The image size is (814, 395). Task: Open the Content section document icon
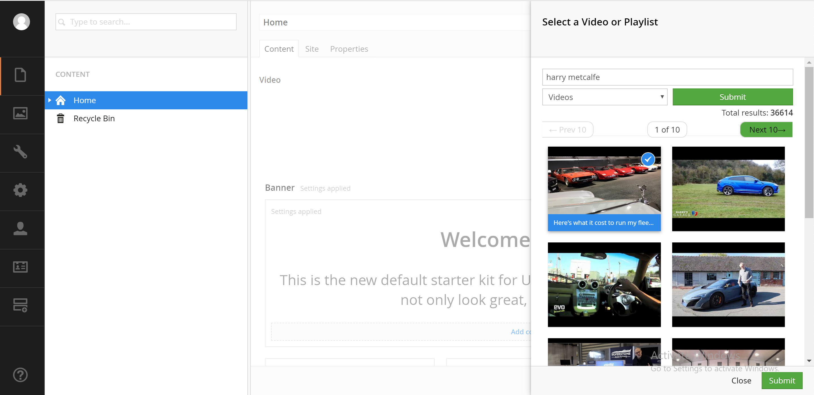(x=21, y=75)
